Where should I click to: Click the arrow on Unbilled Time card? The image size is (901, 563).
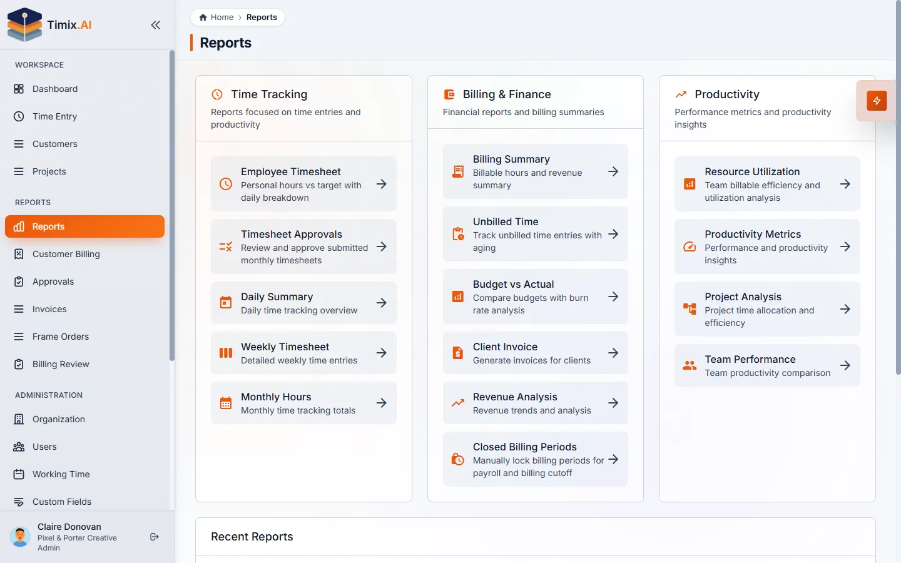[613, 234]
